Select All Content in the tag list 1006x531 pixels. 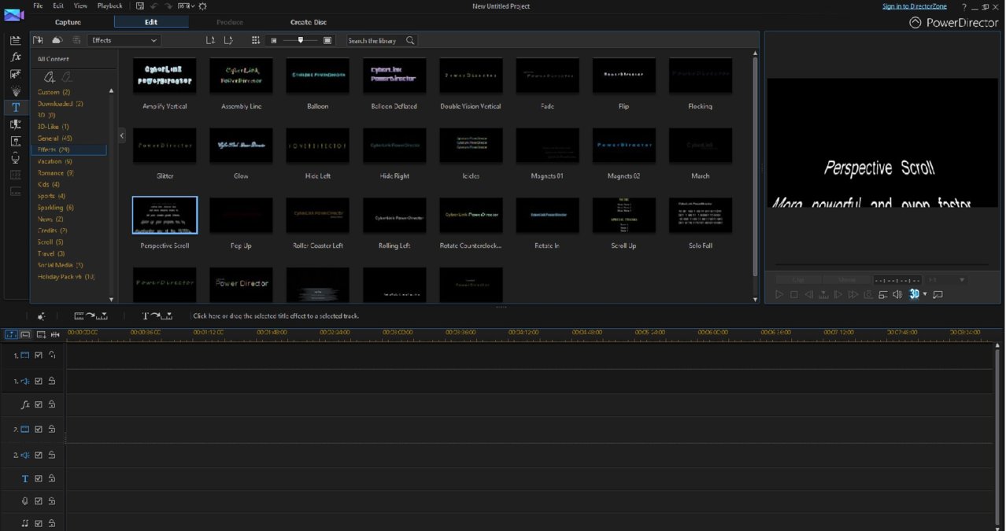(54, 59)
